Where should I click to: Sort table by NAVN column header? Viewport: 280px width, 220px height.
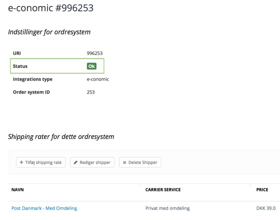pyautogui.click(x=17, y=189)
